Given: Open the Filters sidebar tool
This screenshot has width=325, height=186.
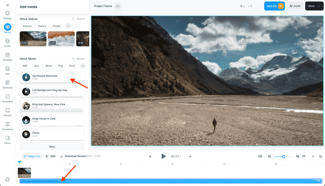Looking at the screenshot, I should tap(8, 139).
